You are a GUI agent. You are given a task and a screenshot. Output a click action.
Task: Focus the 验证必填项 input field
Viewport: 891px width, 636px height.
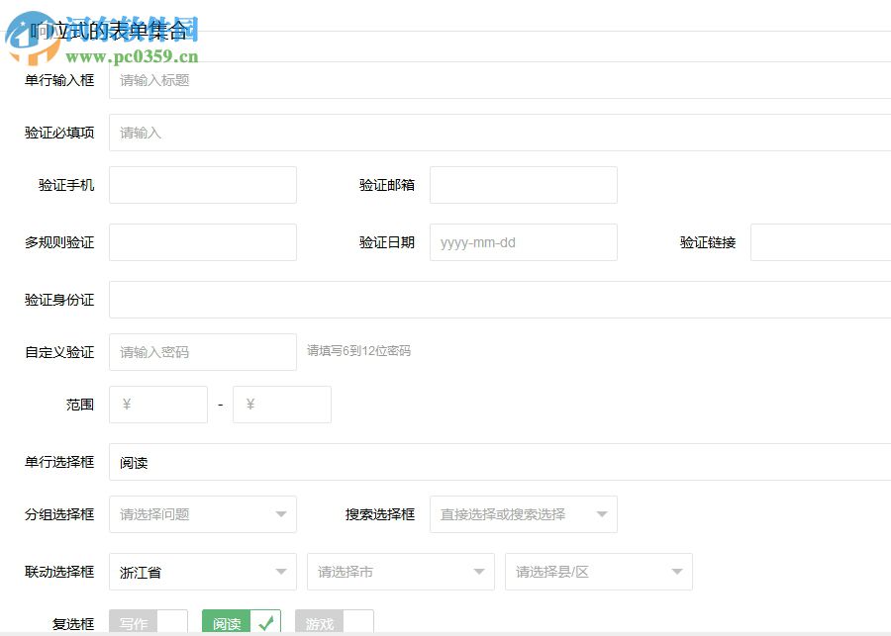tap(500, 133)
